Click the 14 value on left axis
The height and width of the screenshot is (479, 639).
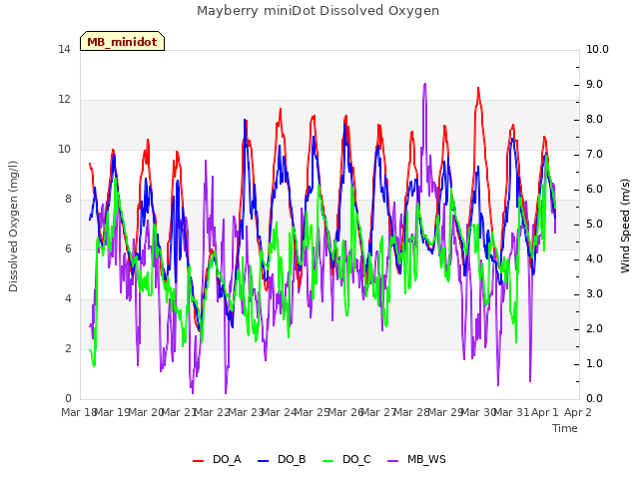pyautogui.click(x=64, y=50)
